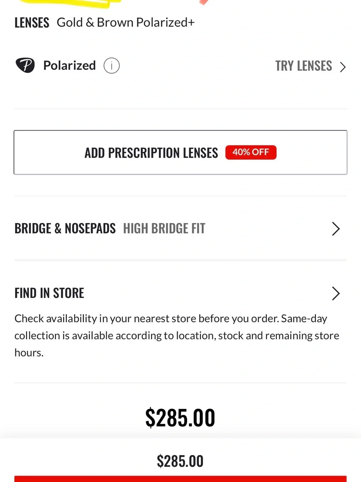Click ADD PRESCRIPTION LENSES button
This screenshot has width=361, height=482.
coord(180,152)
